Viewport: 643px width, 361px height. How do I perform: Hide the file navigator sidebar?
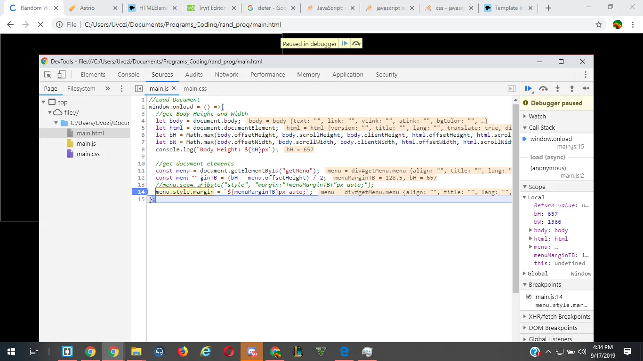[139, 88]
